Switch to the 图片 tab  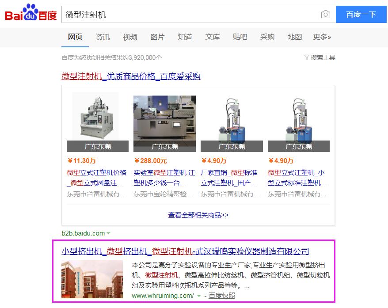[x=157, y=37]
